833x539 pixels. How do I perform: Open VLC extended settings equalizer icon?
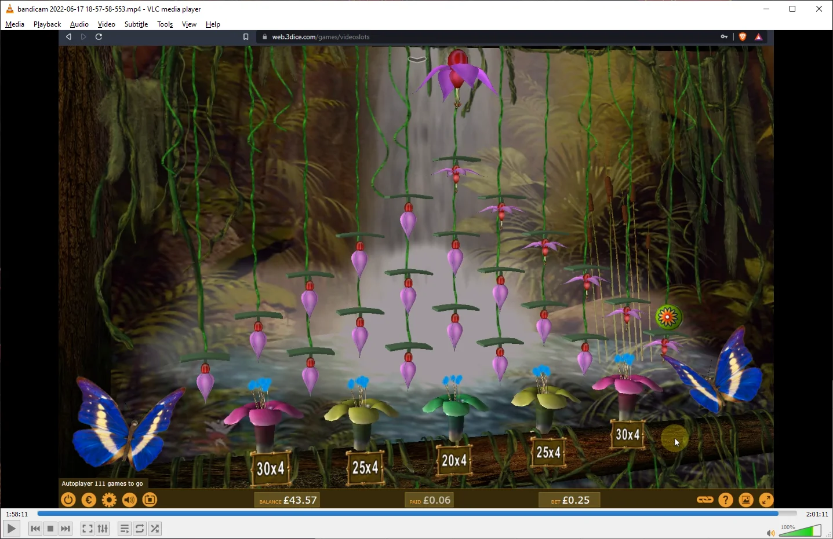coord(103,529)
